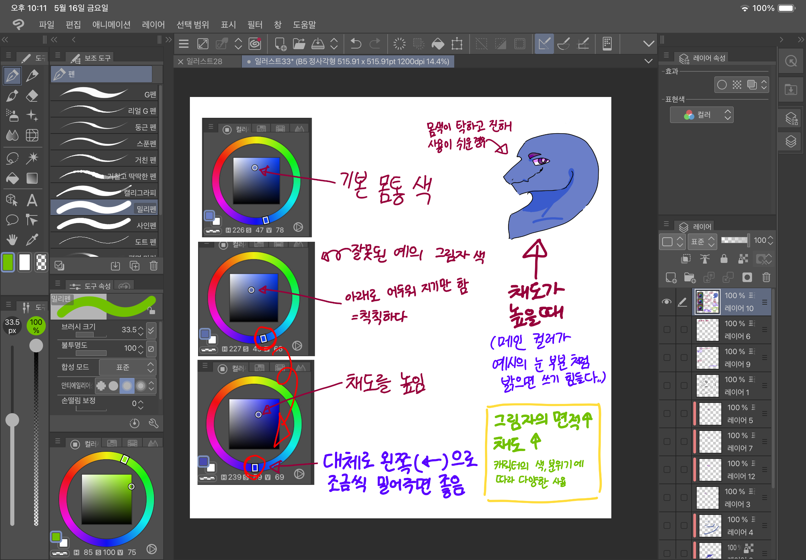Image resolution: width=806 pixels, height=560 pixels.
Task: Select the Eraser tool
Action: (x=32, y=95)
